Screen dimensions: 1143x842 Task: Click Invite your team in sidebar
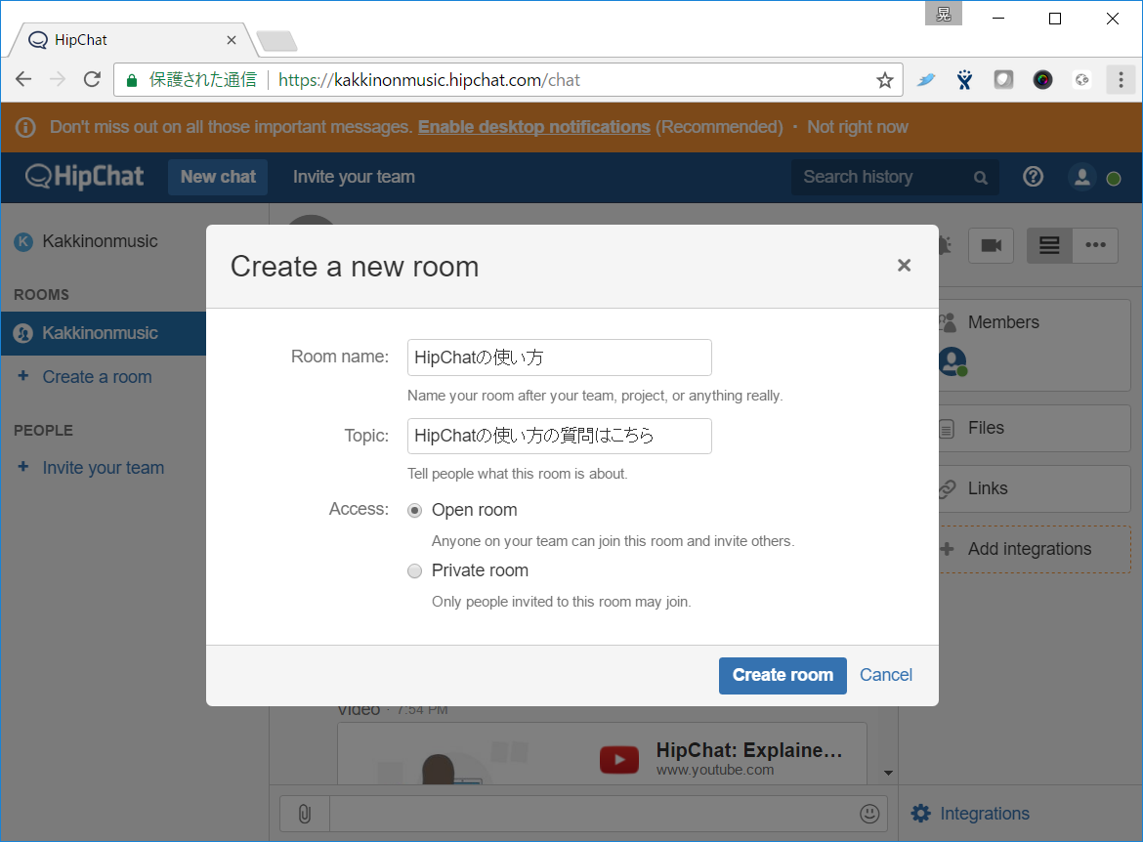[x=103, y=467]
